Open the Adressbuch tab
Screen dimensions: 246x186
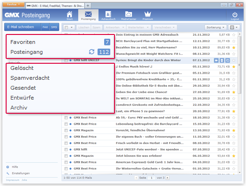click(x=108, y=16)
